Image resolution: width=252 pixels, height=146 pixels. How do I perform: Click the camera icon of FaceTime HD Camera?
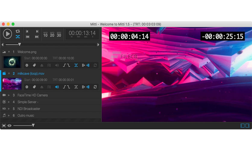click(x=4, y=95)
